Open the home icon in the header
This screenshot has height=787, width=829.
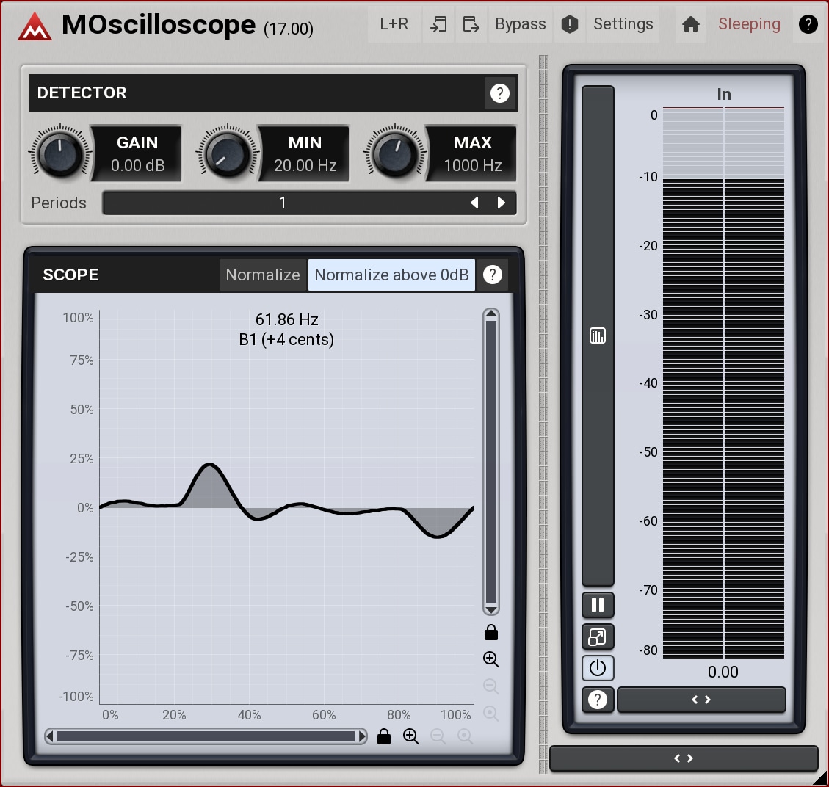[690, 24]
